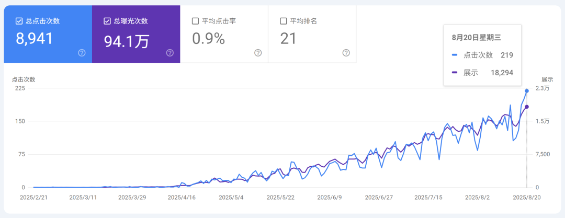Click the average position value 21
The height and width of the screenshot is (218, 565).
pyautogui.click(x=288, y=39)
